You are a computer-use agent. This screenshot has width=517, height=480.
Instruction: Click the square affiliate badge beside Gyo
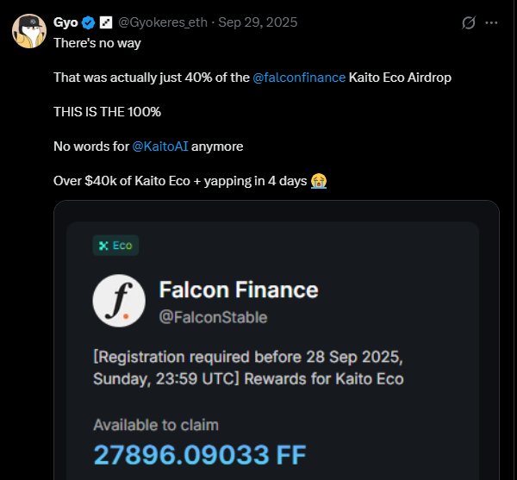(105, 22)
